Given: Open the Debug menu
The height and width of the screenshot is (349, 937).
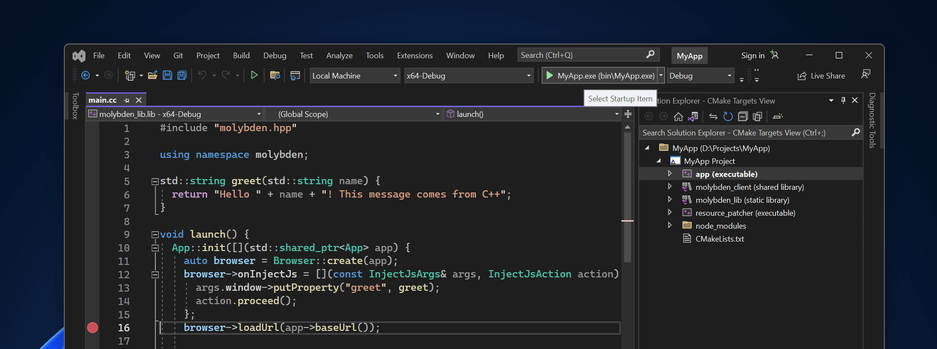Looking at the screenshot, I should [275, 56].
